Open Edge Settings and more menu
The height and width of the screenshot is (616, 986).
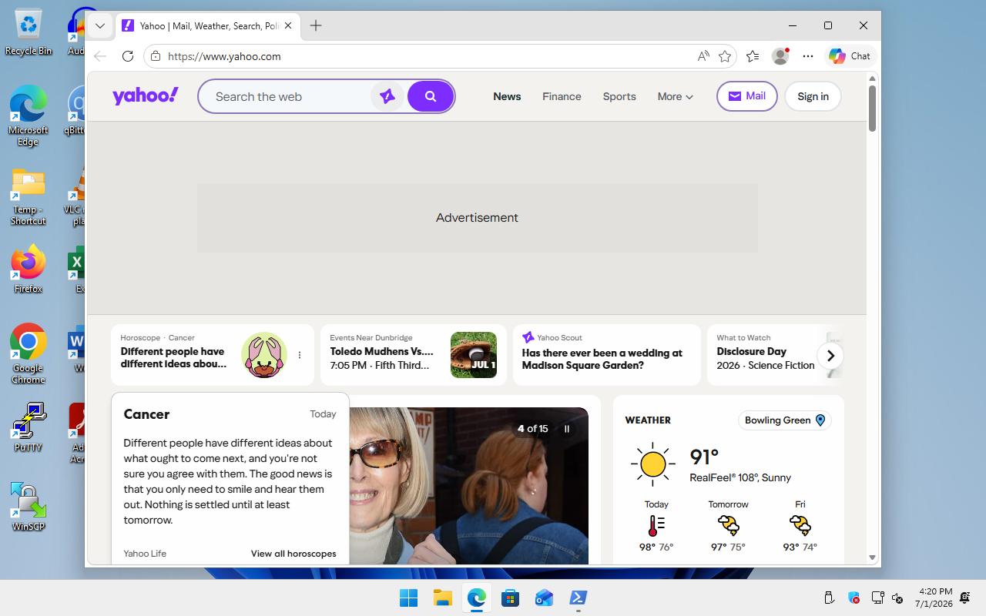tap(807, 56)
